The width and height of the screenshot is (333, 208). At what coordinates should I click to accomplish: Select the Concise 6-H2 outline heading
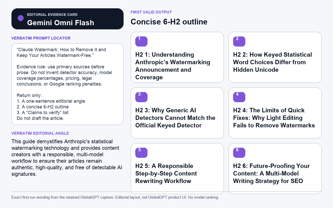coord(169,22)
